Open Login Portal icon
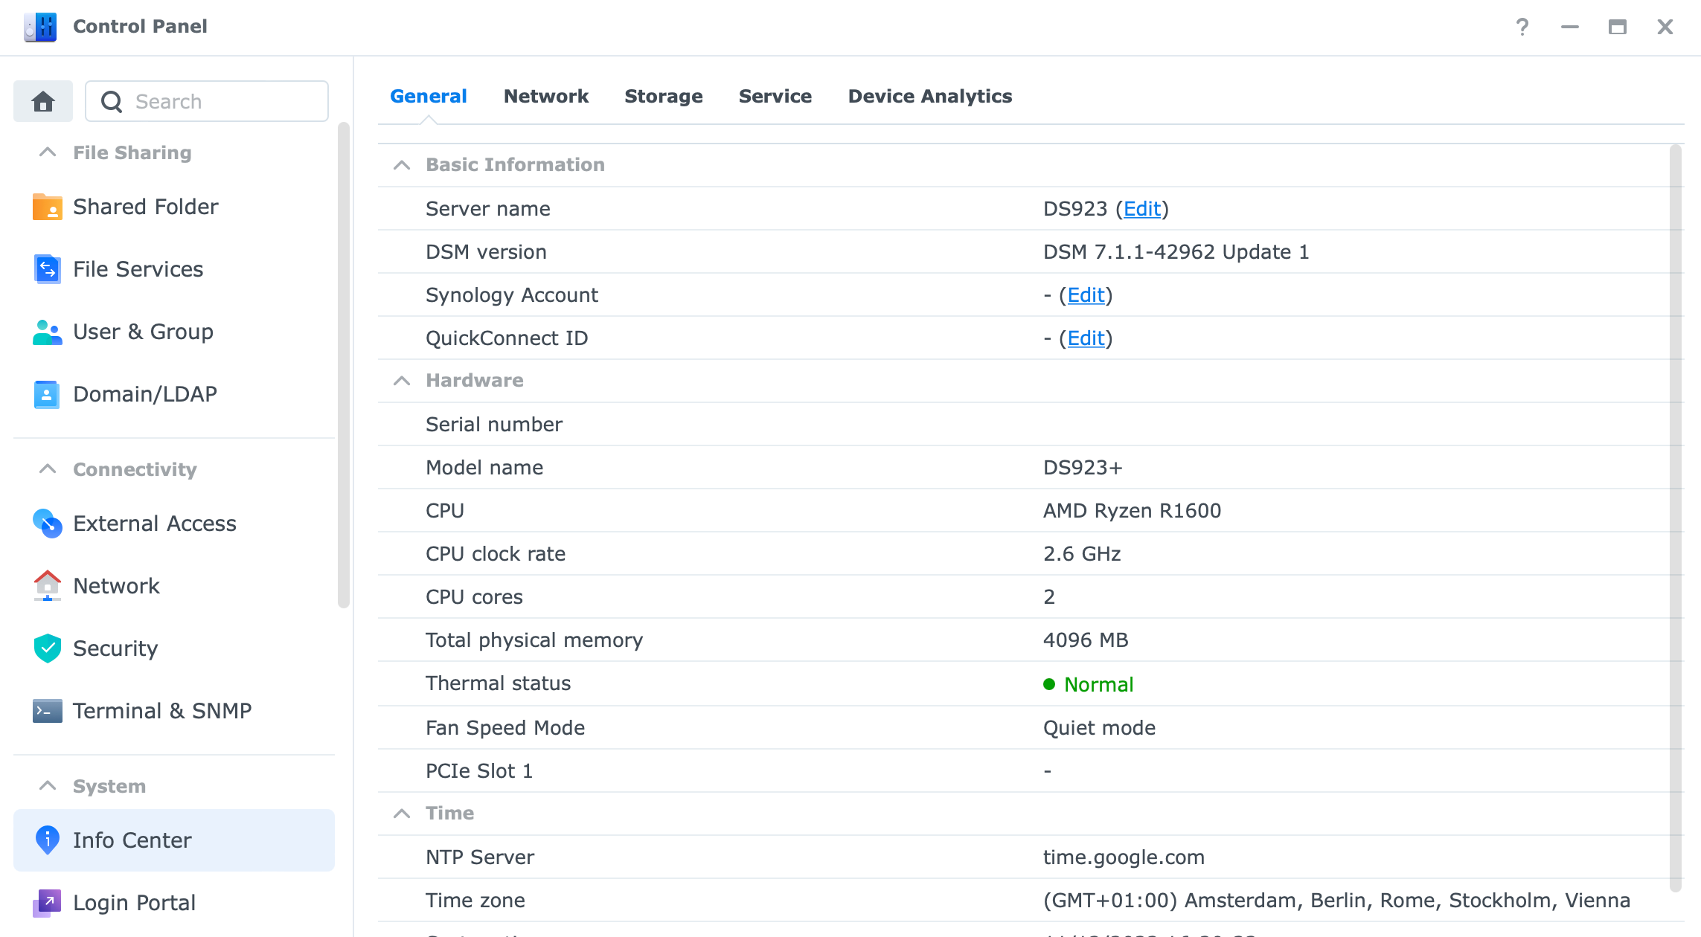The image size is (1701, 937). (48, 903)
